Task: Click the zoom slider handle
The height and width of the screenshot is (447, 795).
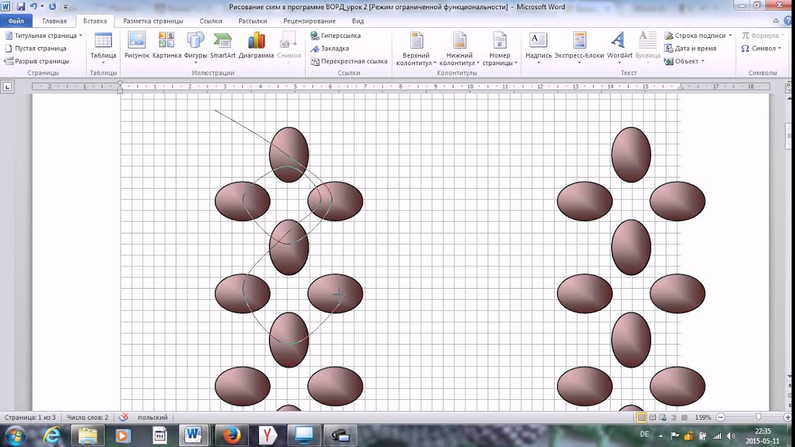Action: [x=758, y=418]
